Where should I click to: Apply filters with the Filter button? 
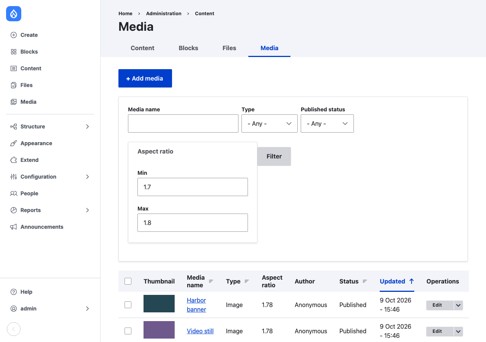[274, 156]
